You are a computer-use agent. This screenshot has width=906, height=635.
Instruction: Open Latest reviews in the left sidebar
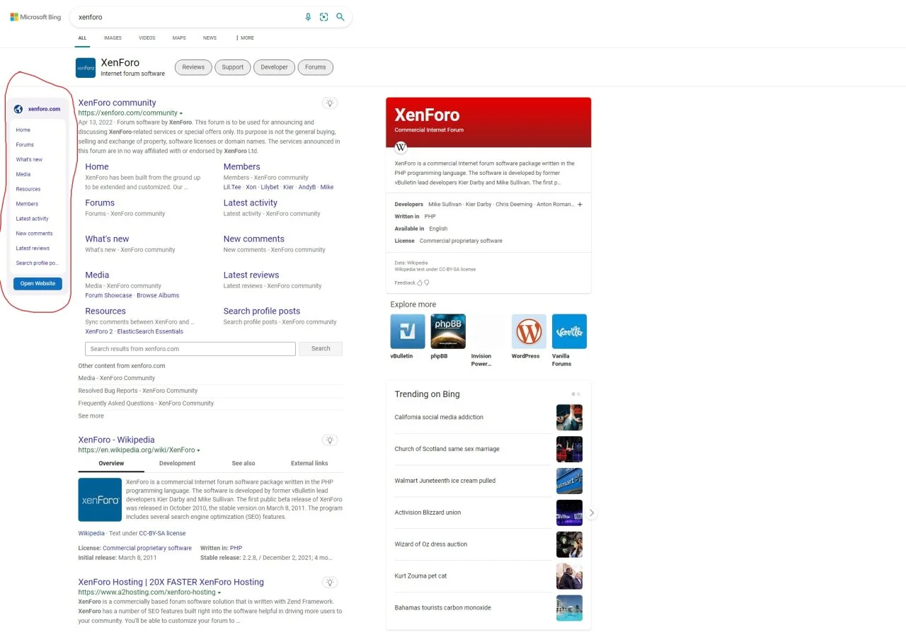(33, 248)
